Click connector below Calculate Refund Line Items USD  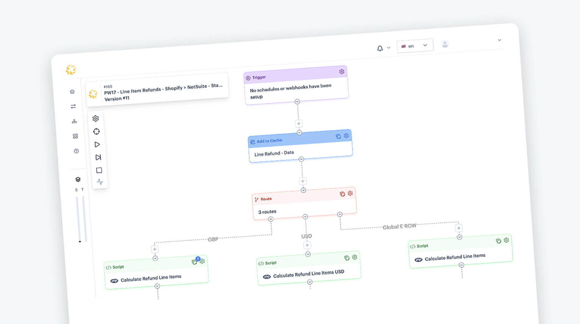[x=310, y=282]
